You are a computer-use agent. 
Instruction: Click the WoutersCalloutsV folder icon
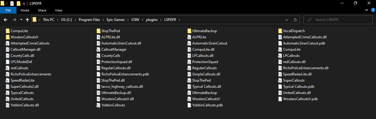tap(8, 37)
